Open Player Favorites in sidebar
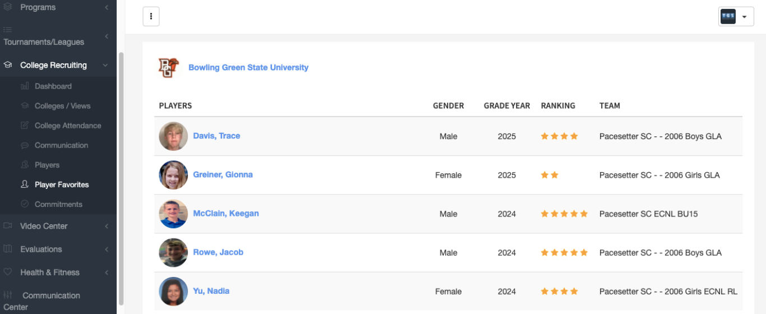 point(62,184)
